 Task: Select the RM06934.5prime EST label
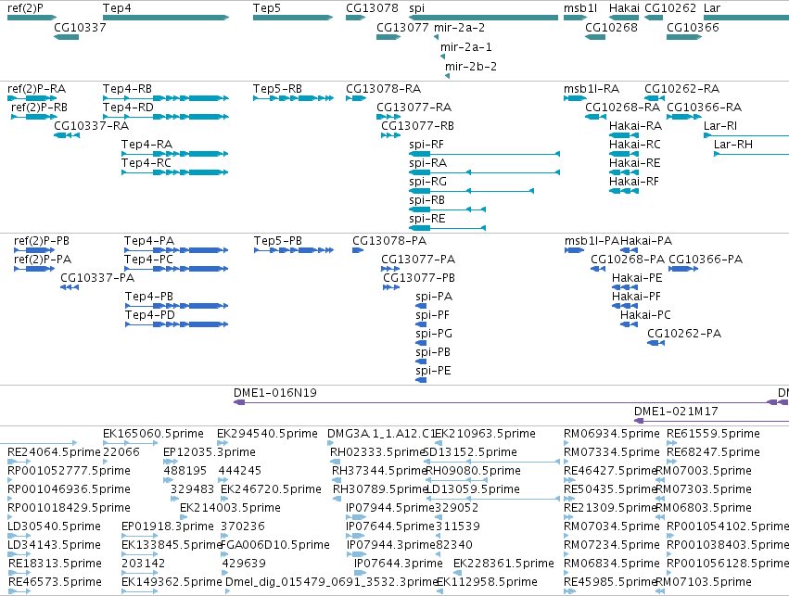612,434
